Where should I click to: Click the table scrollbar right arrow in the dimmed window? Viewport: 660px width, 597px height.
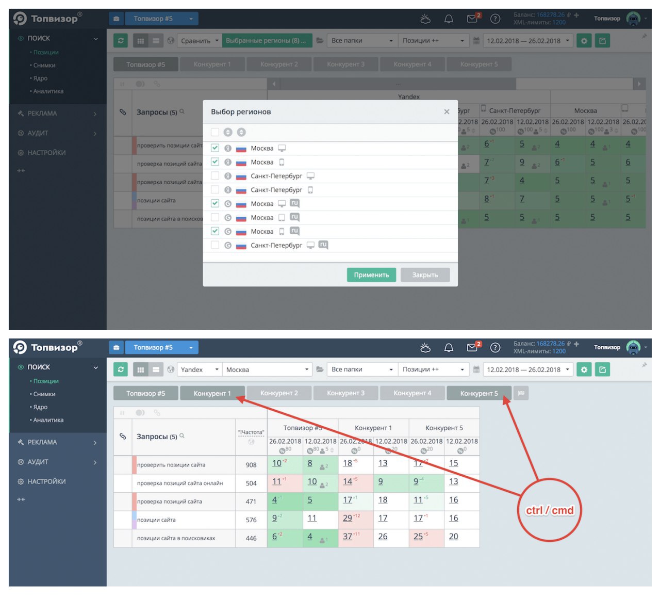(x=639, y=84)
